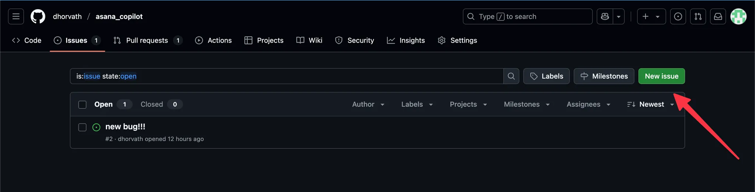
Task: Open the Milestones button
Action: (604, 76)
